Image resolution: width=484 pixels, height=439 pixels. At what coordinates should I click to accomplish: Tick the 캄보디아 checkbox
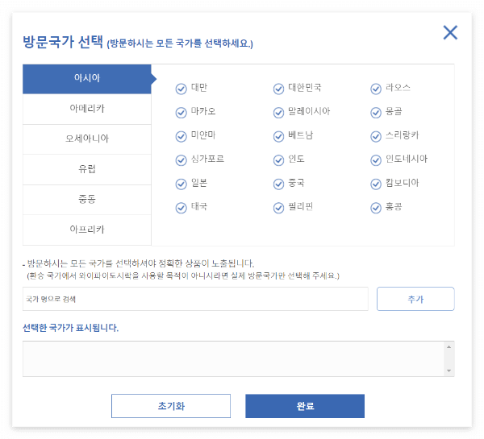click(376, 184)
